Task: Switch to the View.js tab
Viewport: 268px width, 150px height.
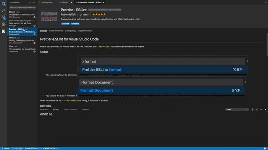Action: tap(64, 2)
